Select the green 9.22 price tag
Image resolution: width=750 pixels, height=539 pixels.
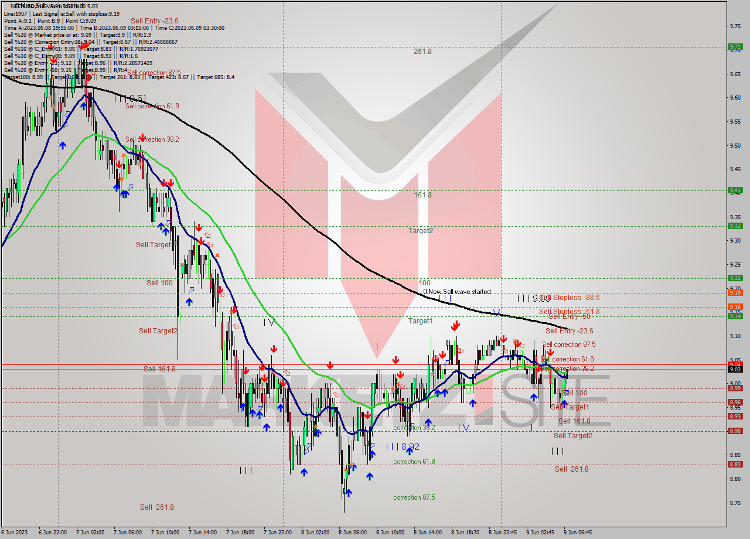point(735,278)
